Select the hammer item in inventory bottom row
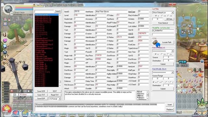The width and height of the screenshot is (208, 117). click(x=200, y=91)
